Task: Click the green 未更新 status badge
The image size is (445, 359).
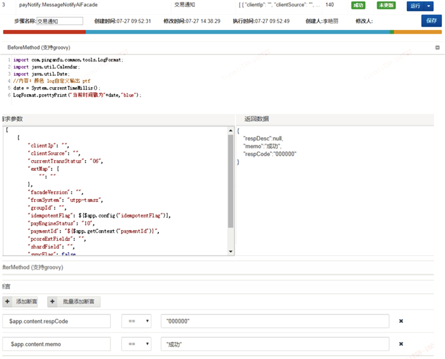Action: (x=385, y=5)
